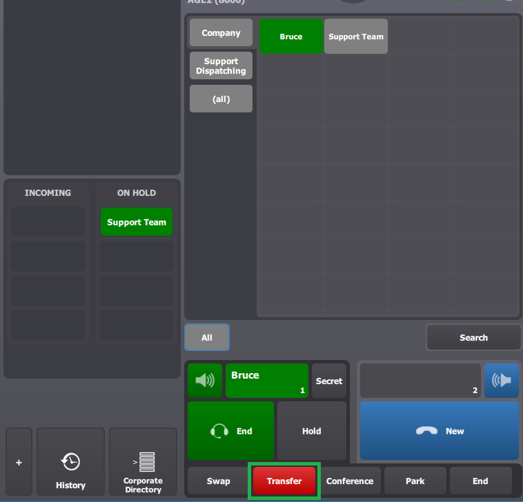Screen dimensions: 523x502
Task: Retrieve the Support Team call on hold
Action: pos(137,222)
